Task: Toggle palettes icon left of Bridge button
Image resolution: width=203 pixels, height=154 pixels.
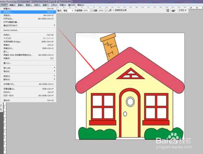Action: pyautogui.click(x=168, y=10)
